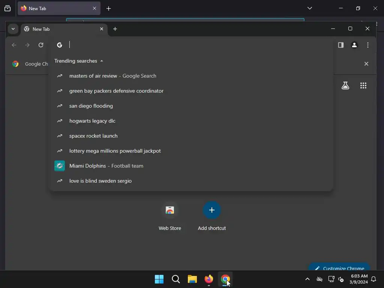Go back using Chrome's back arrow

coord(14,45)
